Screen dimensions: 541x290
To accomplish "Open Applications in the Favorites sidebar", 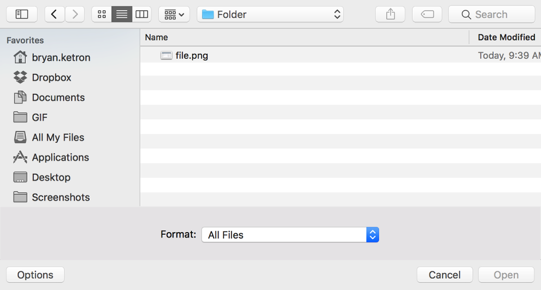I will (51, 157).
